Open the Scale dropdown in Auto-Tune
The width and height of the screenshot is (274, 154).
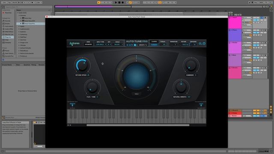[x=118, y=44]
